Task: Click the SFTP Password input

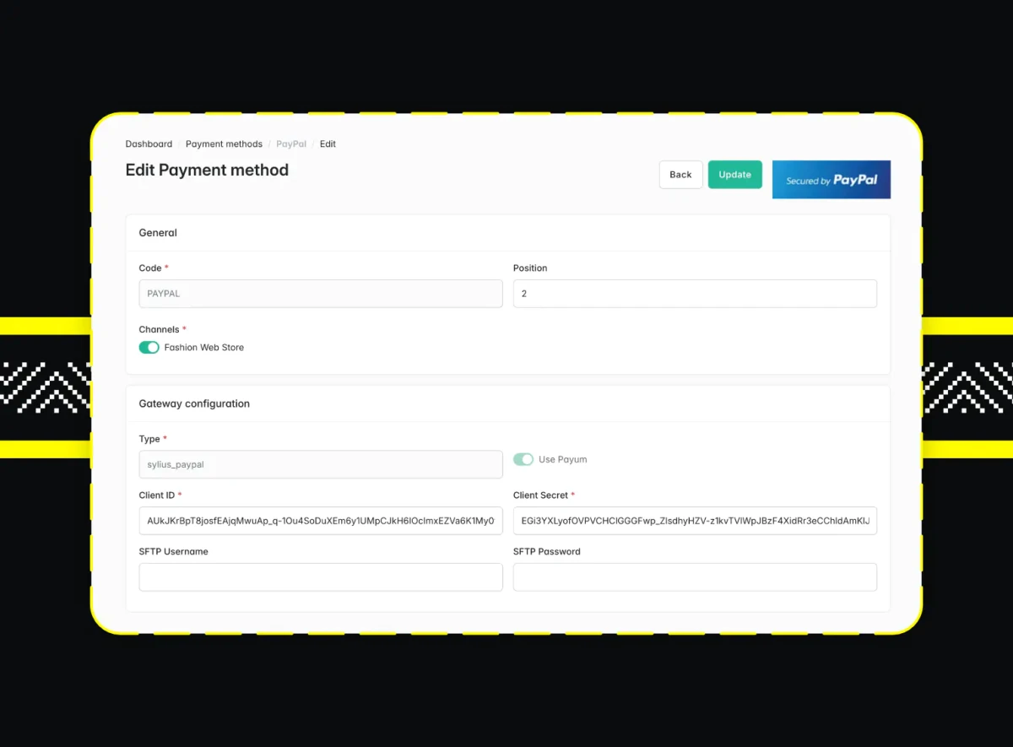Action: point(695,576)
